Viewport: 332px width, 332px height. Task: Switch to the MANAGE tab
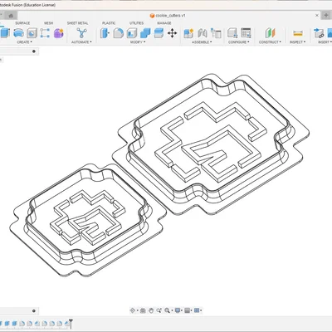(x=164, y=23)
